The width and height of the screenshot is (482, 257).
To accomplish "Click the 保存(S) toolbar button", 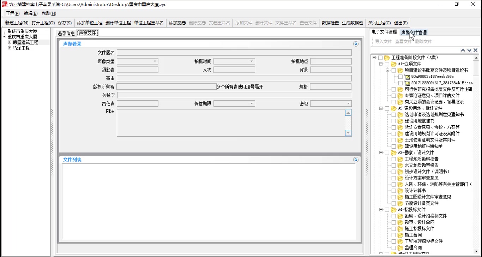I will [x=65, y=23].
